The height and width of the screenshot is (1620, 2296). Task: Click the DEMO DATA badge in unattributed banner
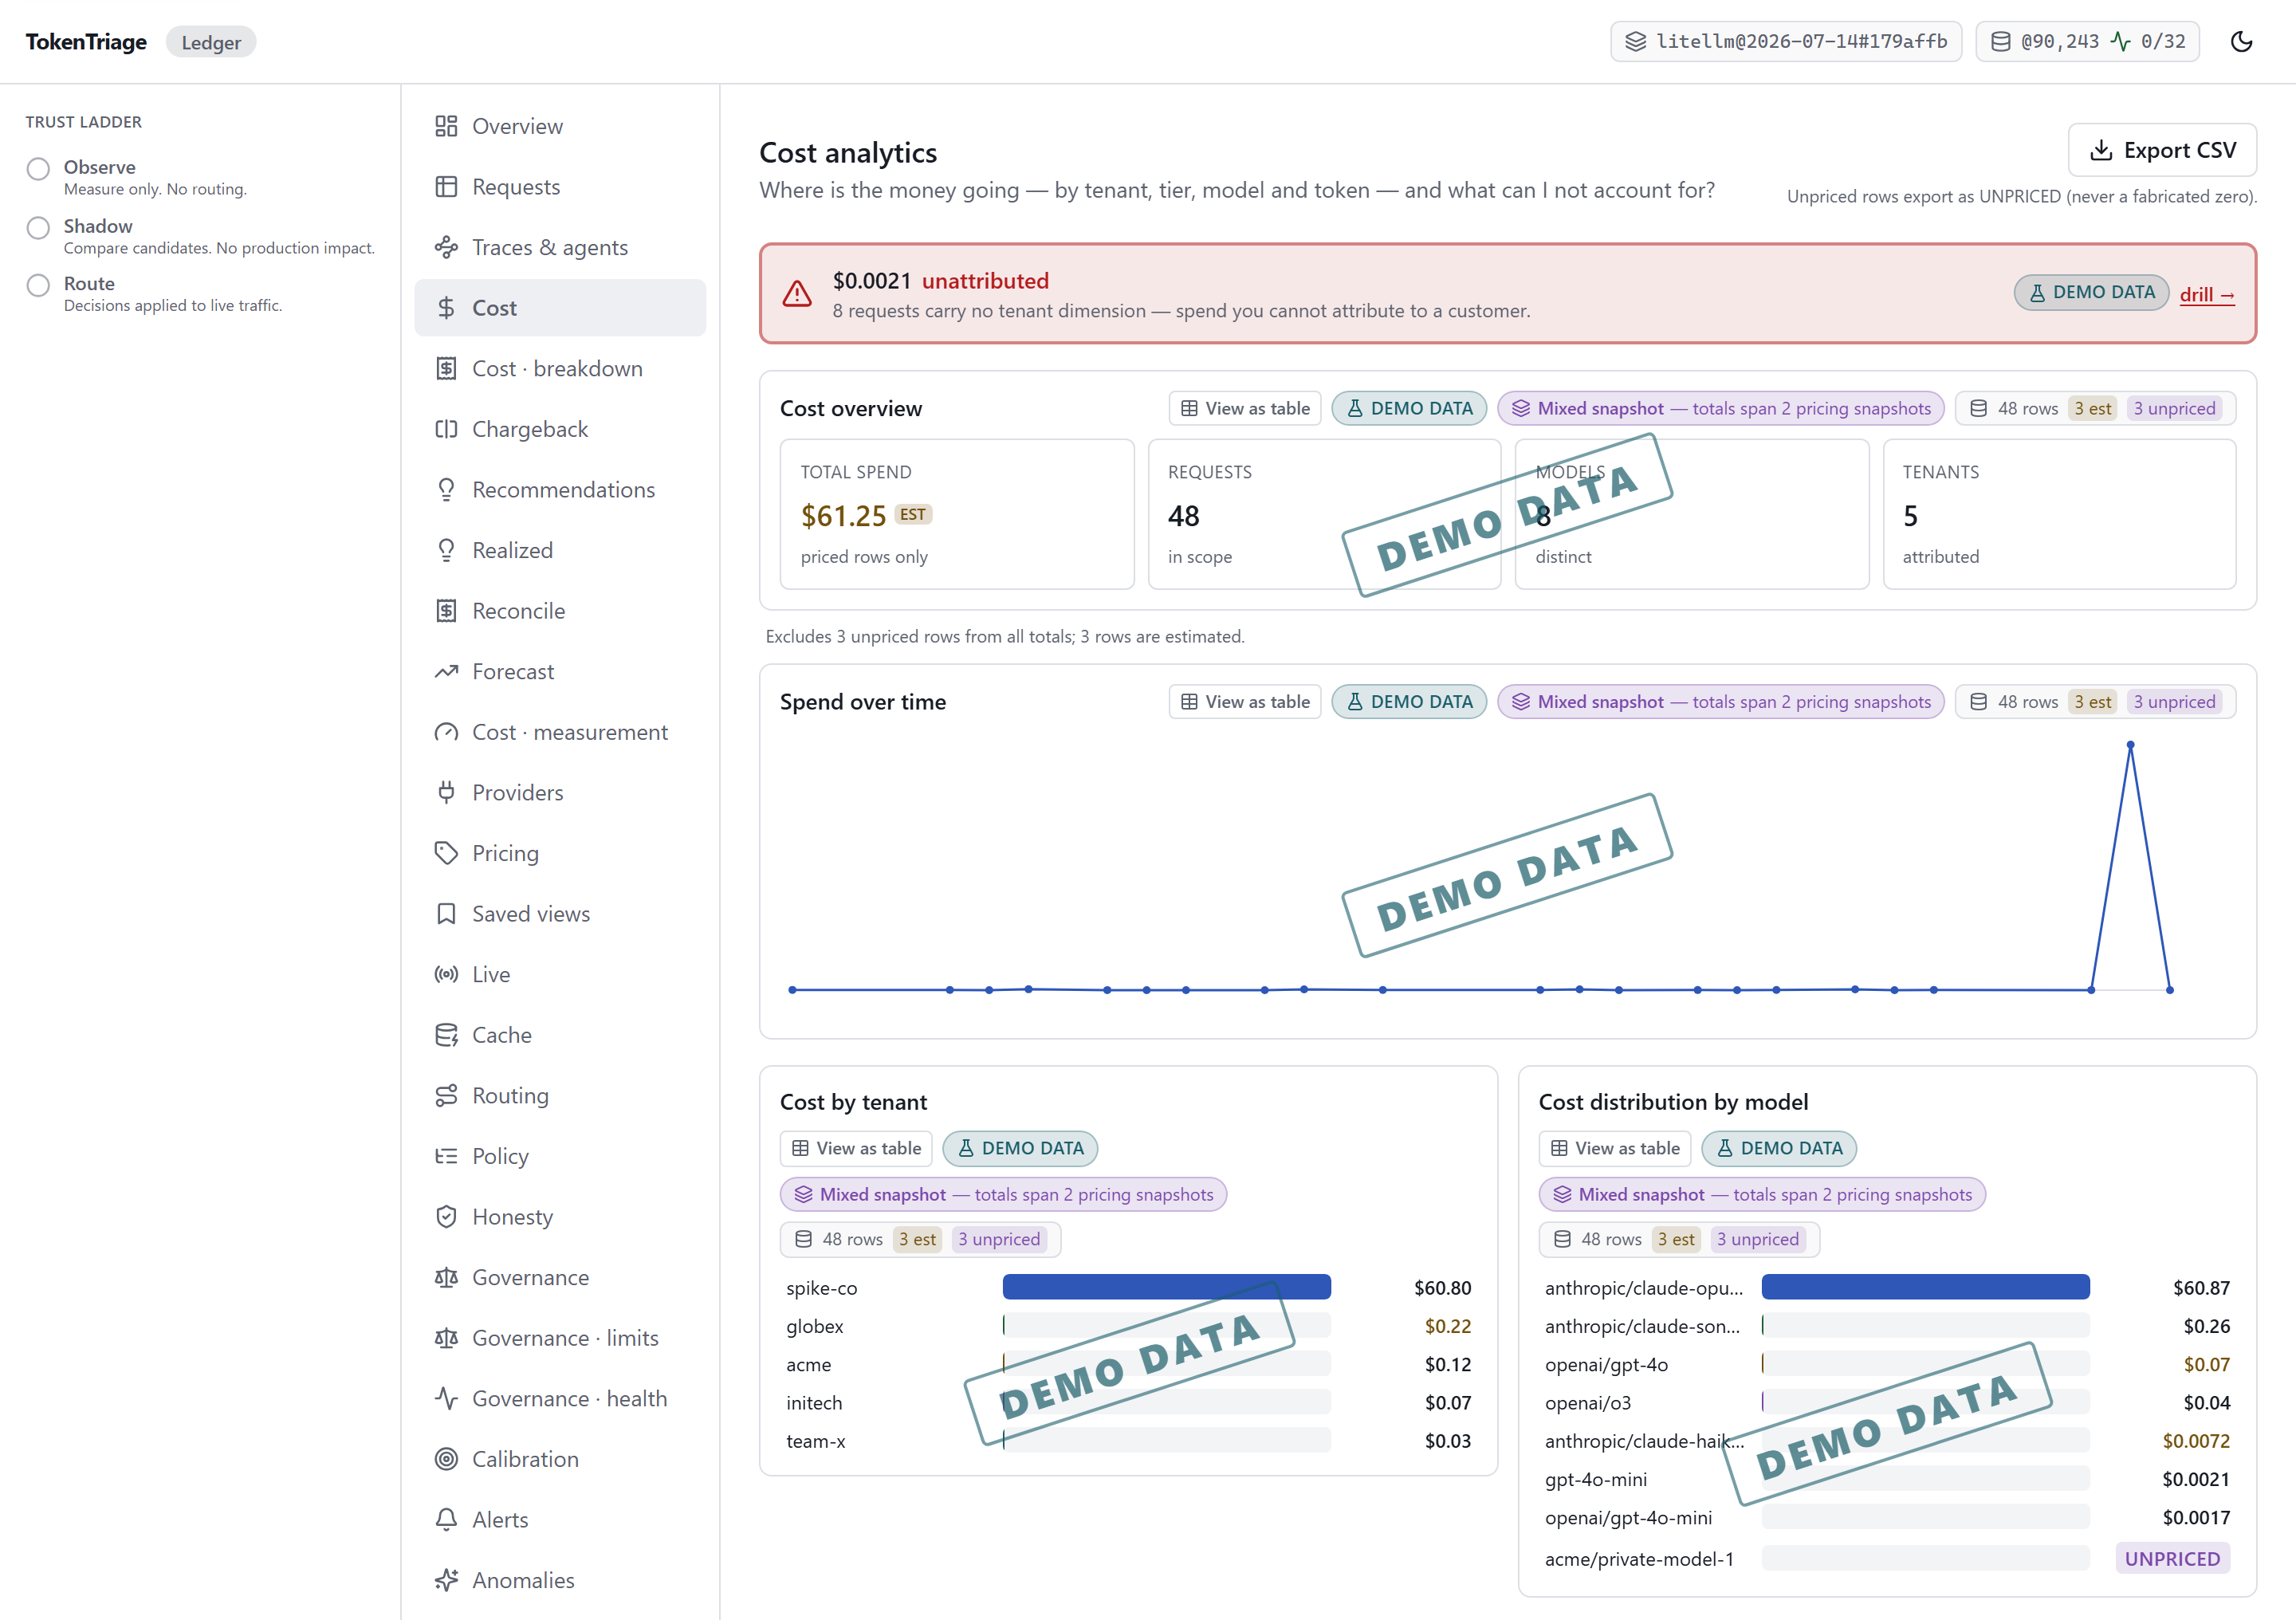[2091, 292]
